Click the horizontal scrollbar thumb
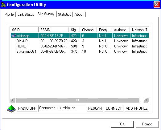The width and height of the screenshot is (161, 130). 78,100
